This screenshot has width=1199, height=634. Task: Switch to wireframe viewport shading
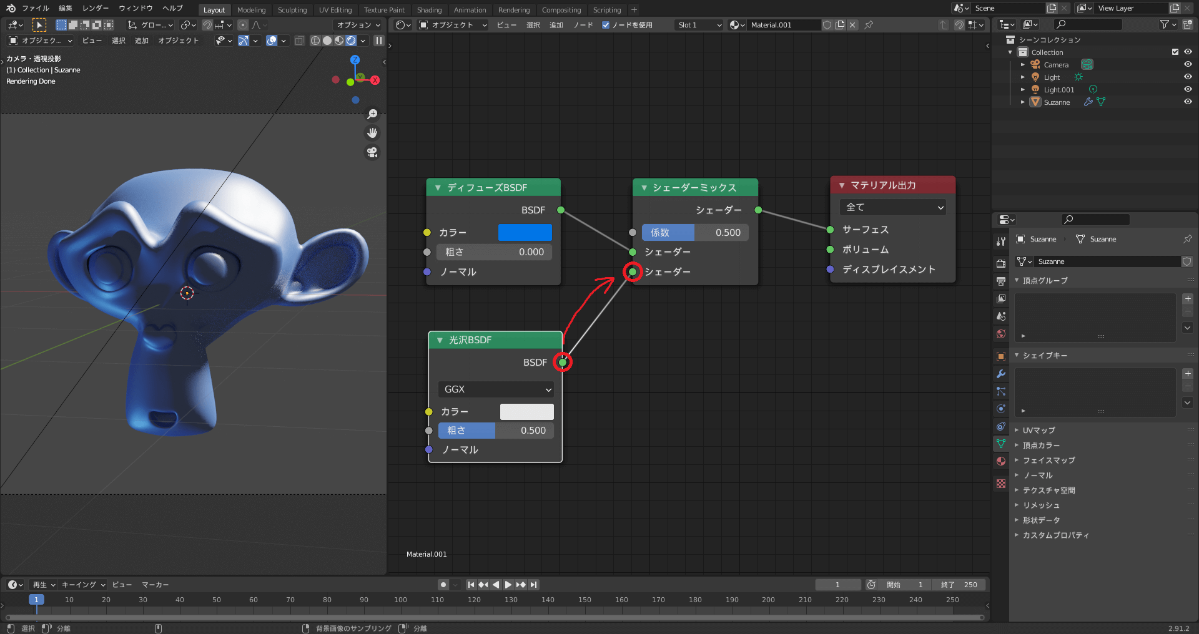point(315,41)
